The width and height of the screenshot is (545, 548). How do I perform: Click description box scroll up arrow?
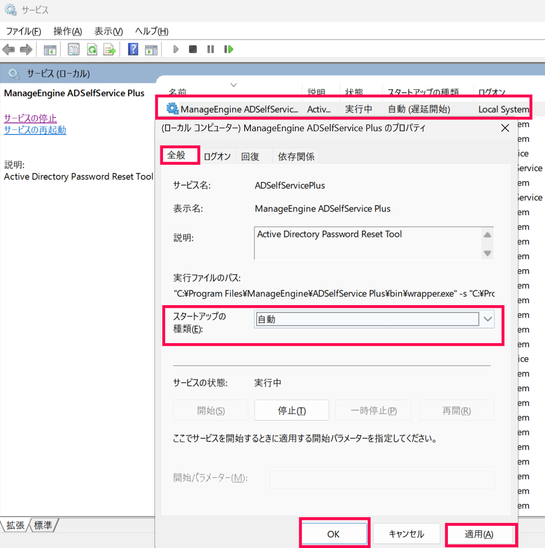[487, 235]
